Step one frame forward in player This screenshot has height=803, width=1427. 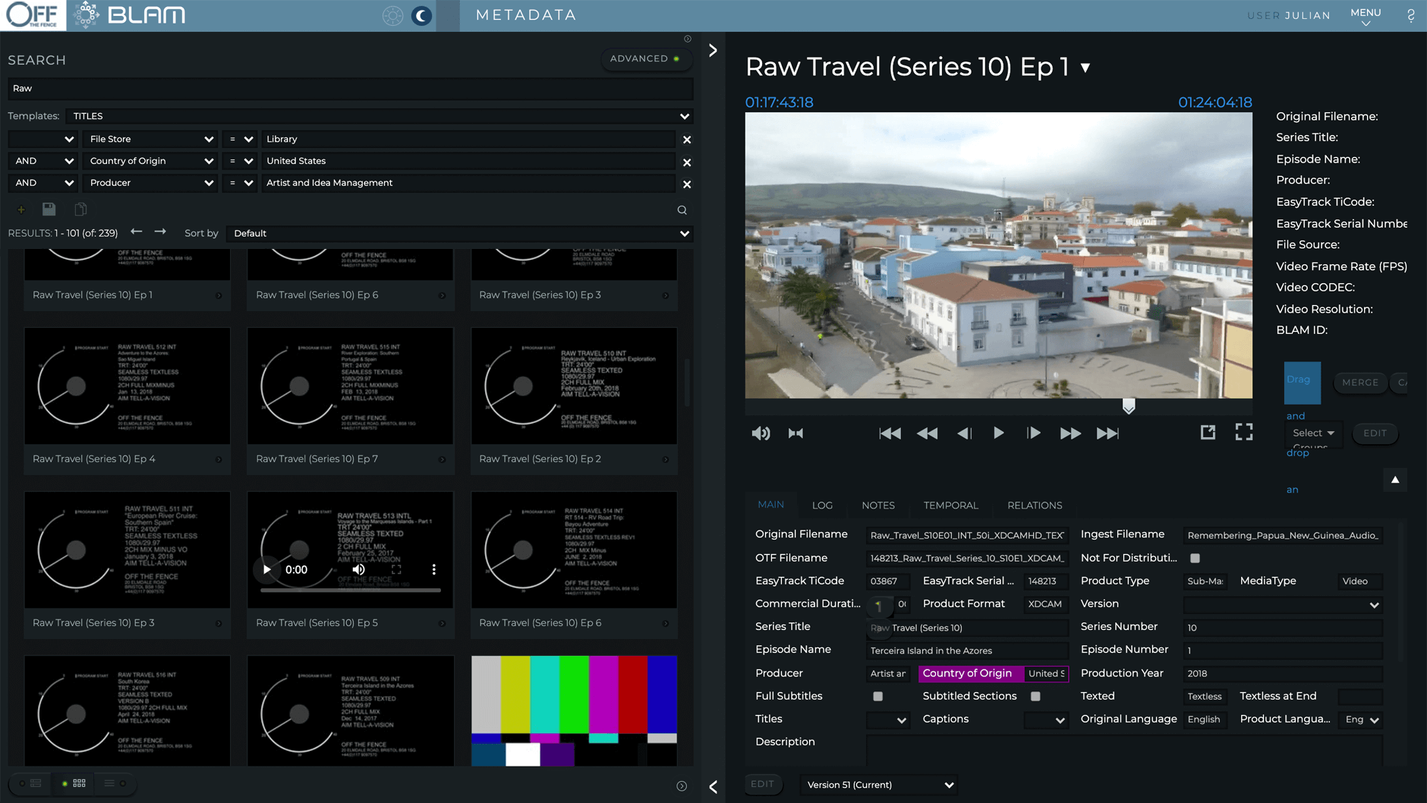(x=1034, y=433)
